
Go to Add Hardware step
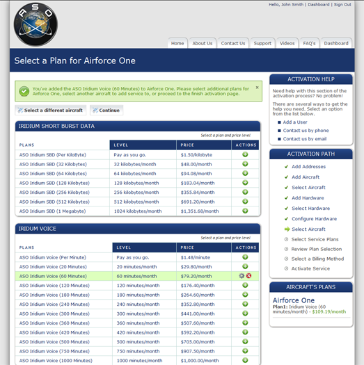[308, 198]
